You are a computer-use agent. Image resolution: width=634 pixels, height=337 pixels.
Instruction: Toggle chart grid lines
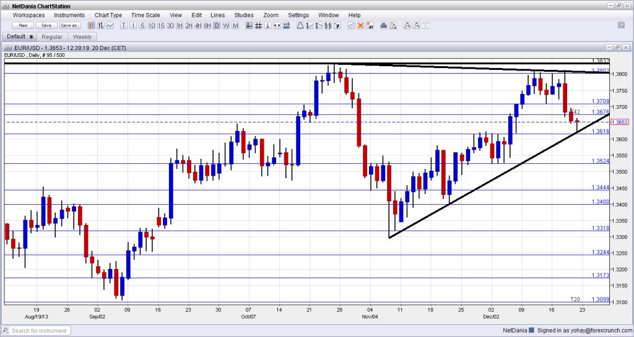258,25
